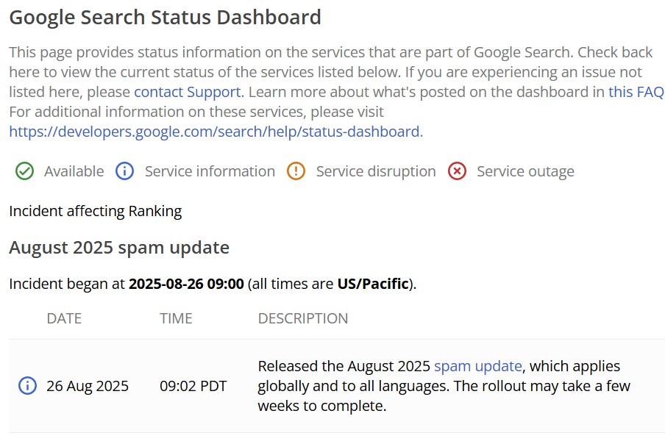Open the spam update link in description
The height and width of the screenshot is (444, 665).
[x=477, y=366]
